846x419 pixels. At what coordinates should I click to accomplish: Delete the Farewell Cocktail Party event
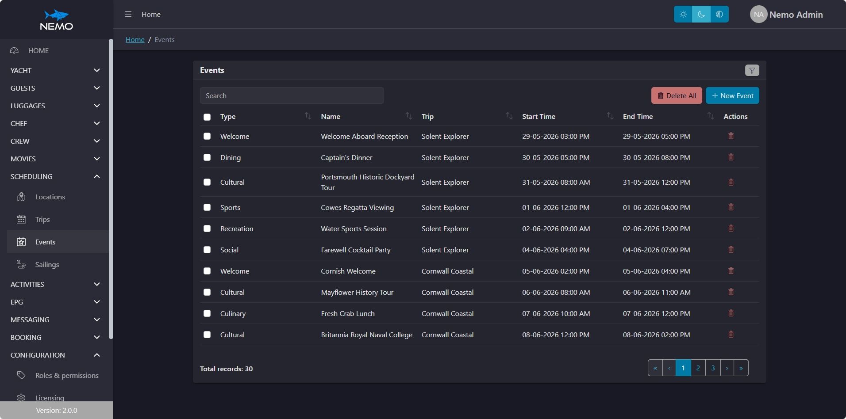(731, 250)
